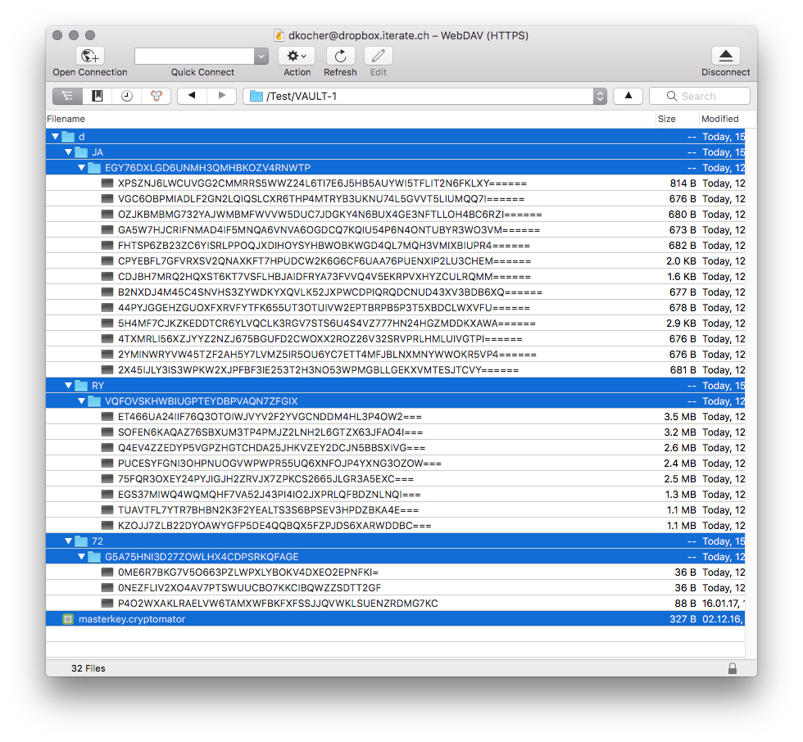This screenshot has height=742, width=803.
Task: Open the Quick Connect dropdown arrow
Action: 261,56
